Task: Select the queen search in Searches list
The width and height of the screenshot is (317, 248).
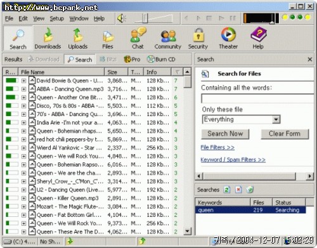Action: point(250,210)
